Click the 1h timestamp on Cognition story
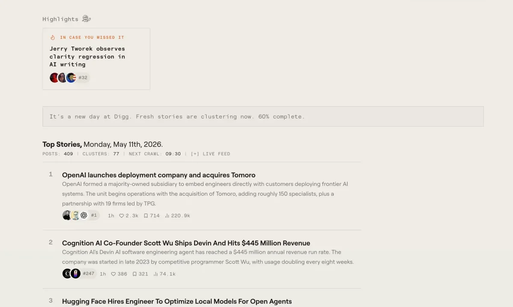The image size is (513, 307). pyautogui.click(x=103, y=274)
